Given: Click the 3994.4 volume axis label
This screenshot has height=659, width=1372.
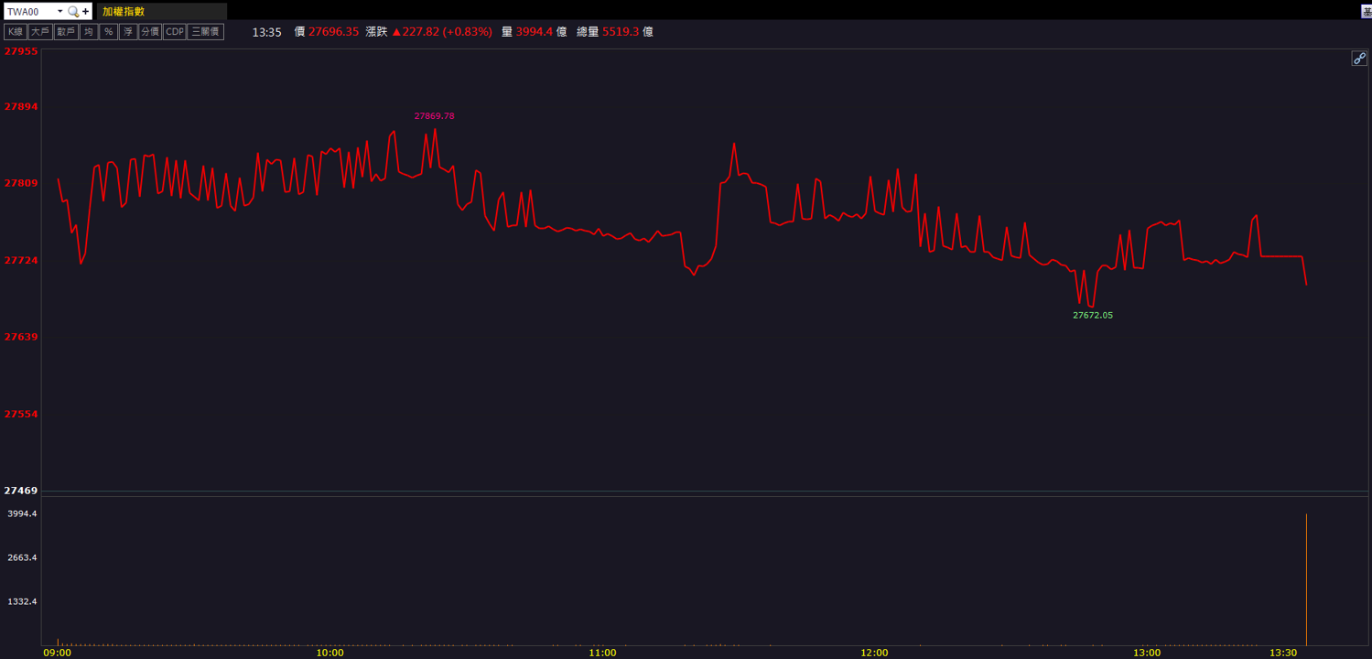Looking at the screenshot, I should [x=22, y=513].
